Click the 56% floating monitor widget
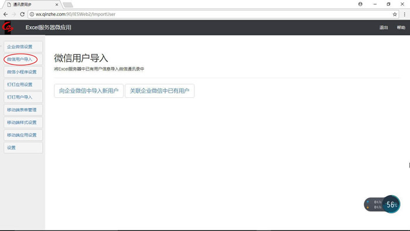 (382, 204)
